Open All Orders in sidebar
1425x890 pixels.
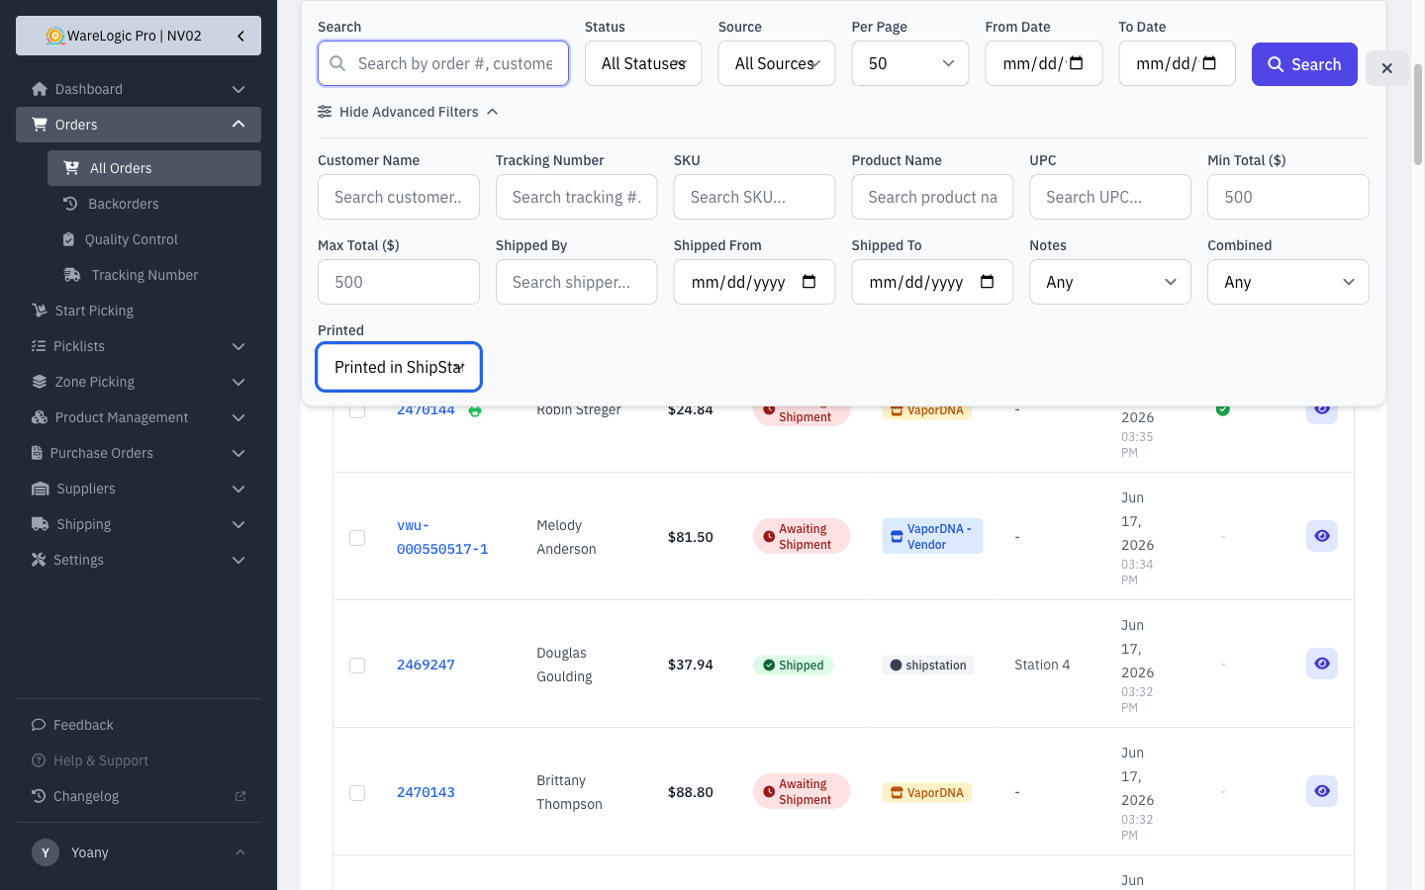[154, 168]
